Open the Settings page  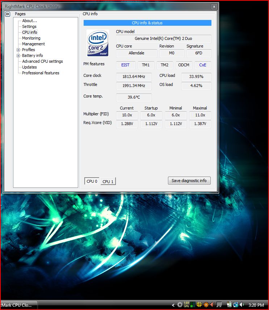coord(29,26)
